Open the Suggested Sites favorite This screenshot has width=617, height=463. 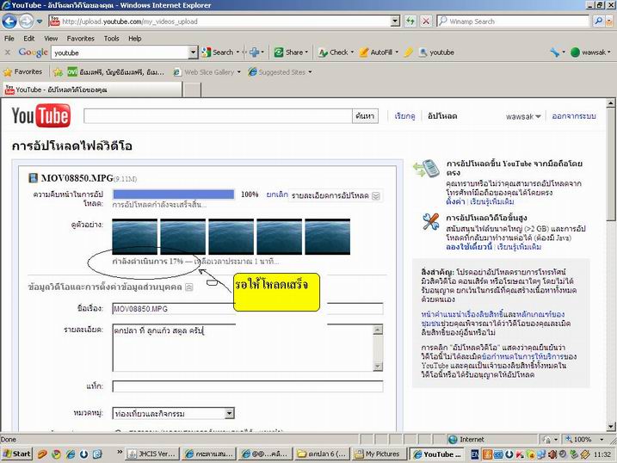click(281, 72)
